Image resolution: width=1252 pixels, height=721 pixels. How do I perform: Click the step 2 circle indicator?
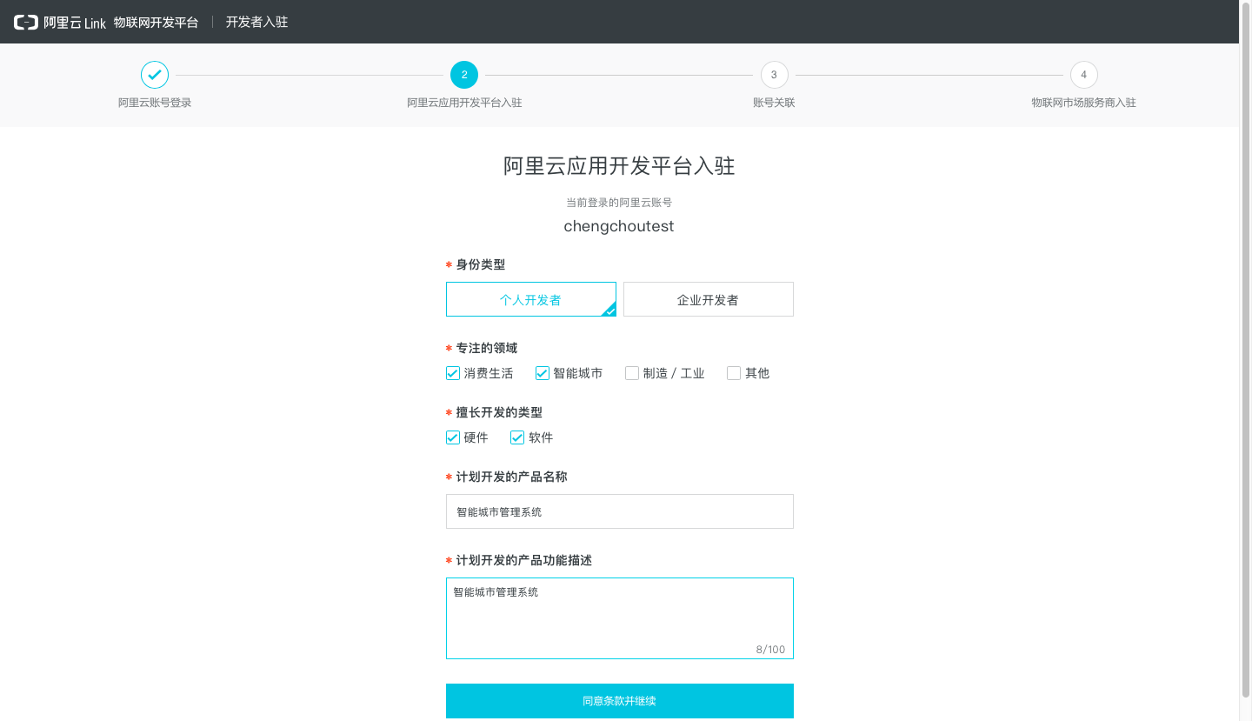coord(464,75)
